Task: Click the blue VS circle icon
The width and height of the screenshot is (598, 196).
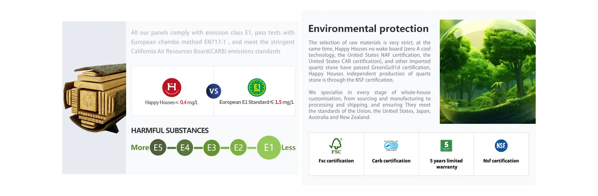Action: (214, 91)
